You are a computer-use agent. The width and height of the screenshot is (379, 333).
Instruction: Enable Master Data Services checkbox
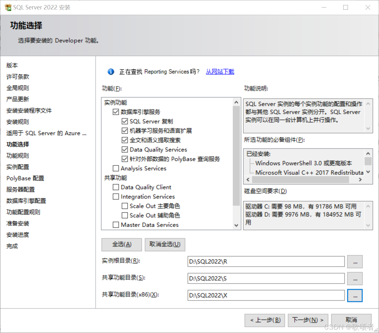pos(116,225)
